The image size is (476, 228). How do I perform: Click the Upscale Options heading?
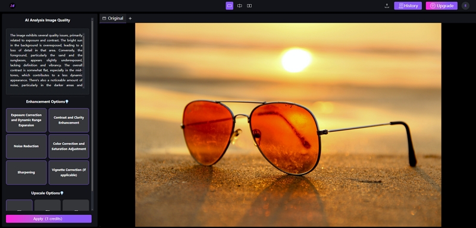point(46,193)
